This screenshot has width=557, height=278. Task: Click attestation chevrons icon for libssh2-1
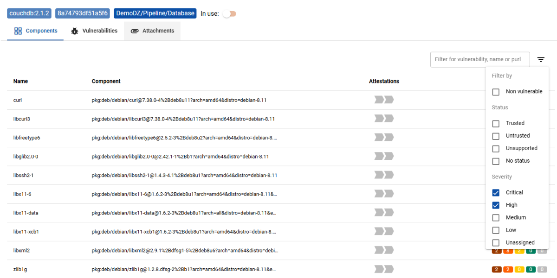[x=384, y=175]
